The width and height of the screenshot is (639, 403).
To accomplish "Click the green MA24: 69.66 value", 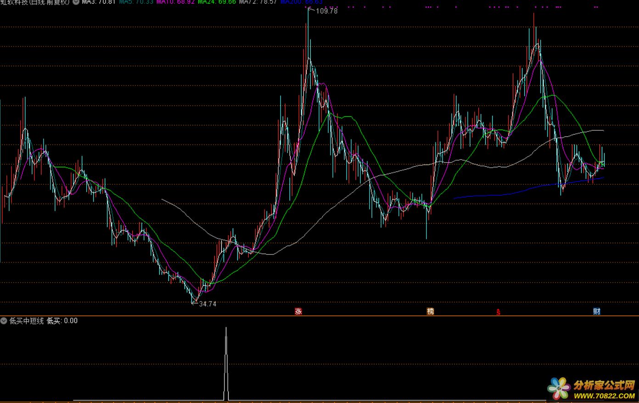I will [217, 2].
